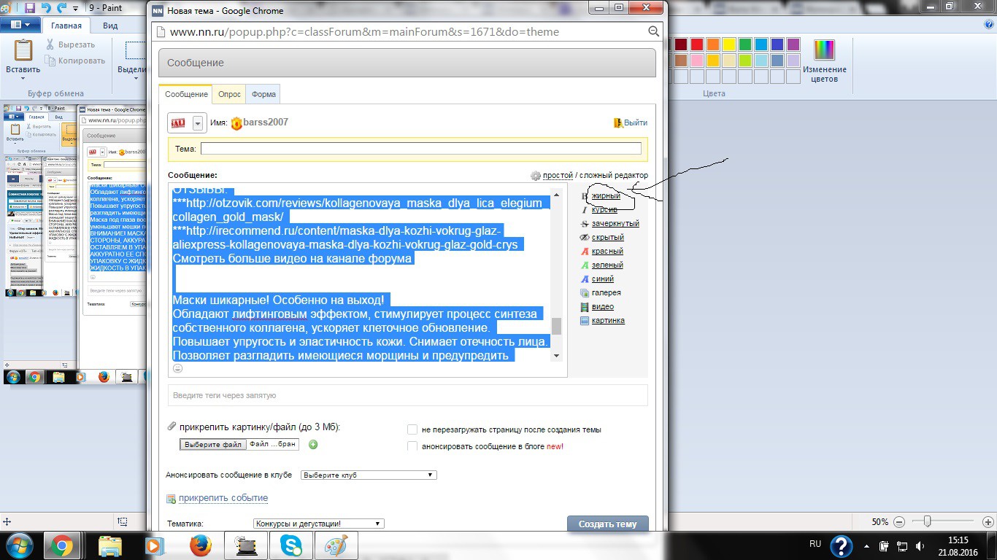The height and width of the screenshot is (560, 997).
Task: Click the 'прикрепить событие' link
Action: coord(223,498)
